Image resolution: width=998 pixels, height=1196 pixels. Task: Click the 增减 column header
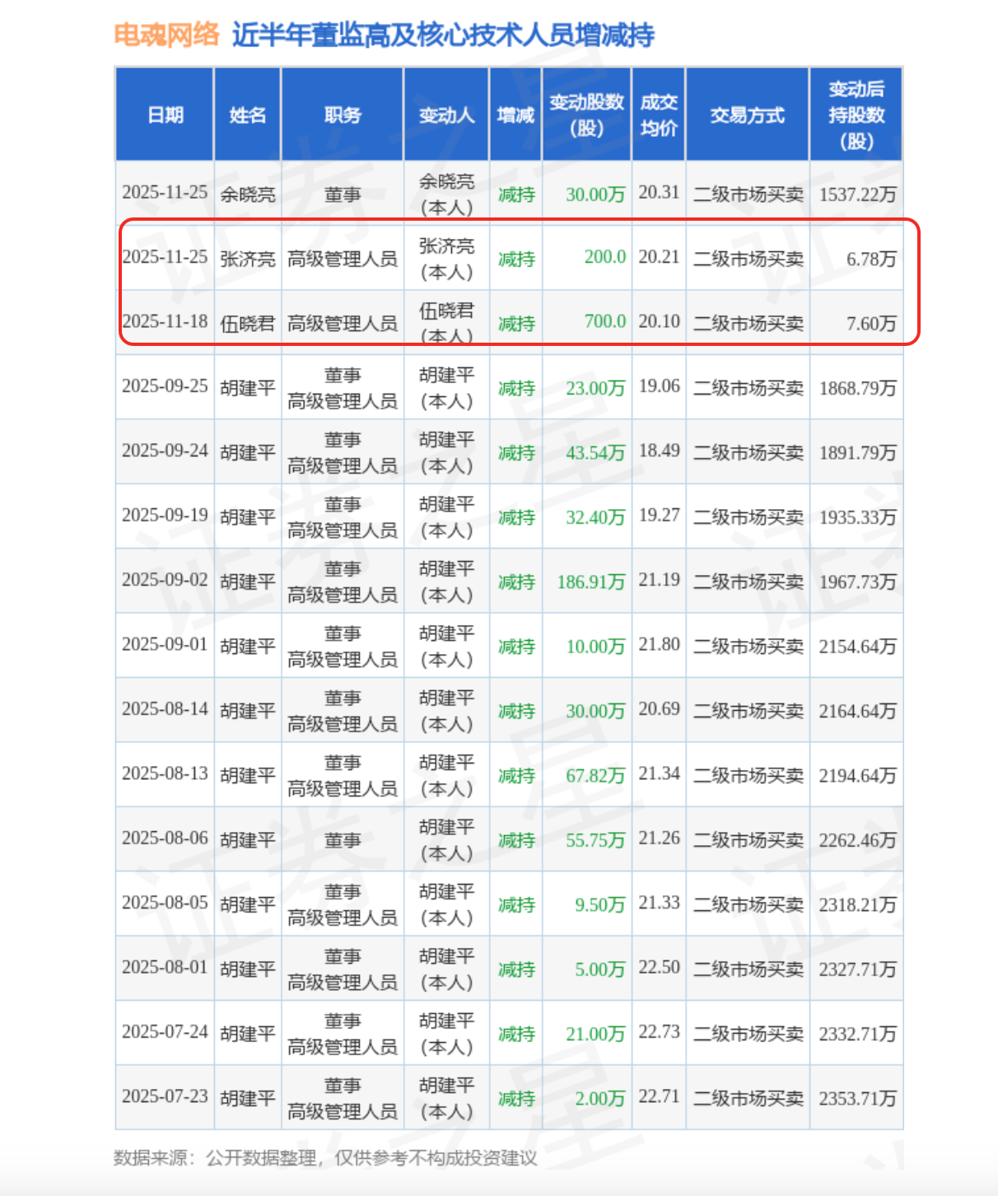pyautogui.click(x=515, y=115)
